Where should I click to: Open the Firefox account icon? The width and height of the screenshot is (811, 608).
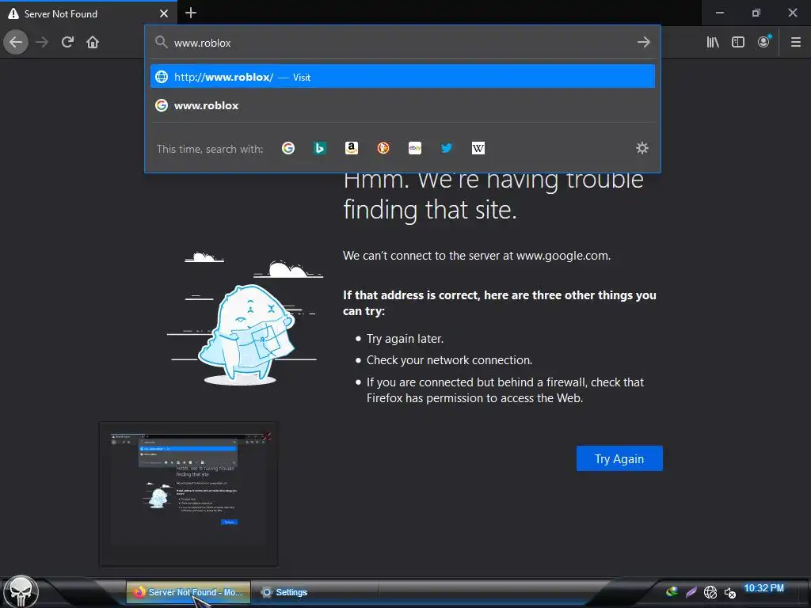point(764,42)
